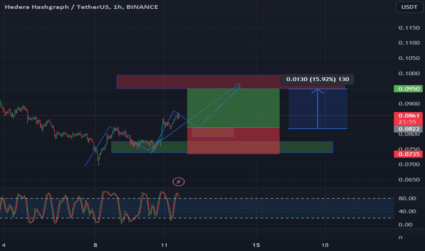Viewport: 425px width, 251px height.
Task: Click the red 0.0735 stop price label
Action: coord(408,154)
